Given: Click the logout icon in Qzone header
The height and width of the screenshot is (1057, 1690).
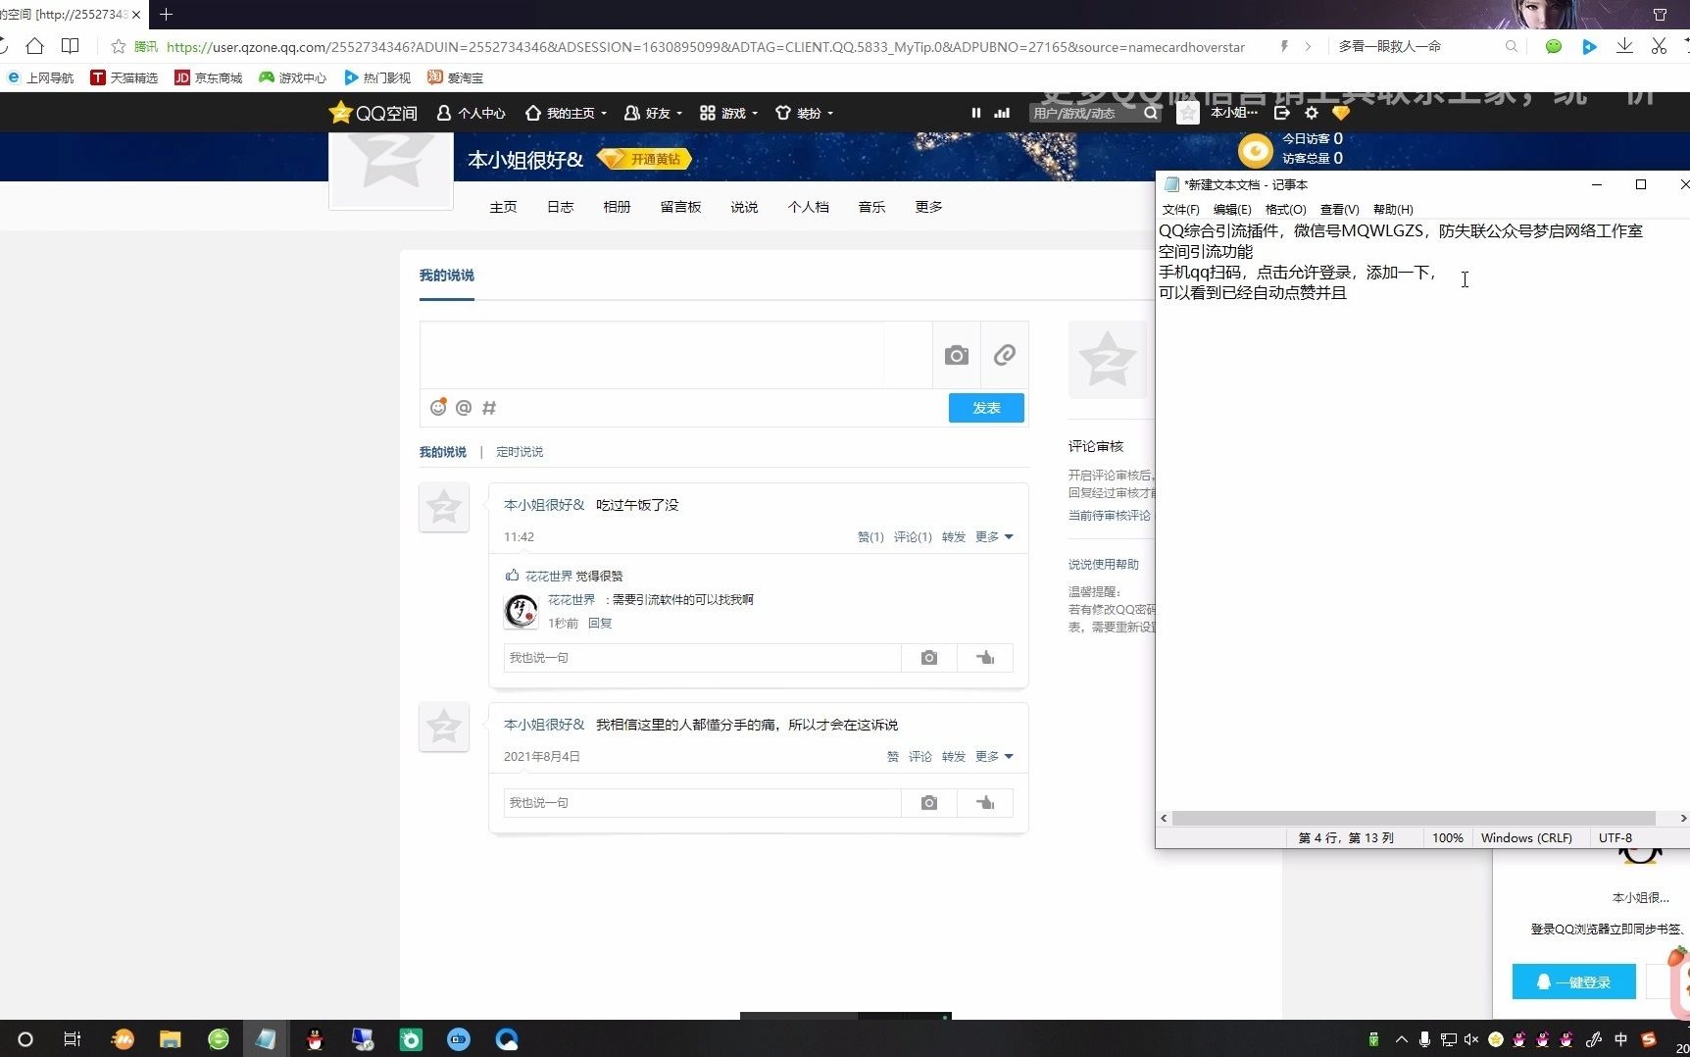Looking at the screenshot, I should pos(1281,113).
